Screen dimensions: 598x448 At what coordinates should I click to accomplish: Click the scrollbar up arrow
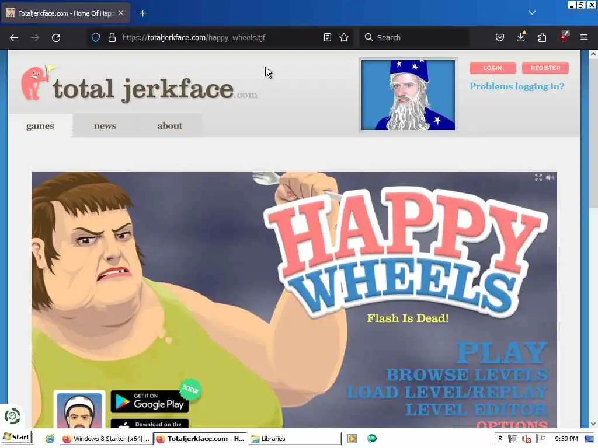coord(593,54)
